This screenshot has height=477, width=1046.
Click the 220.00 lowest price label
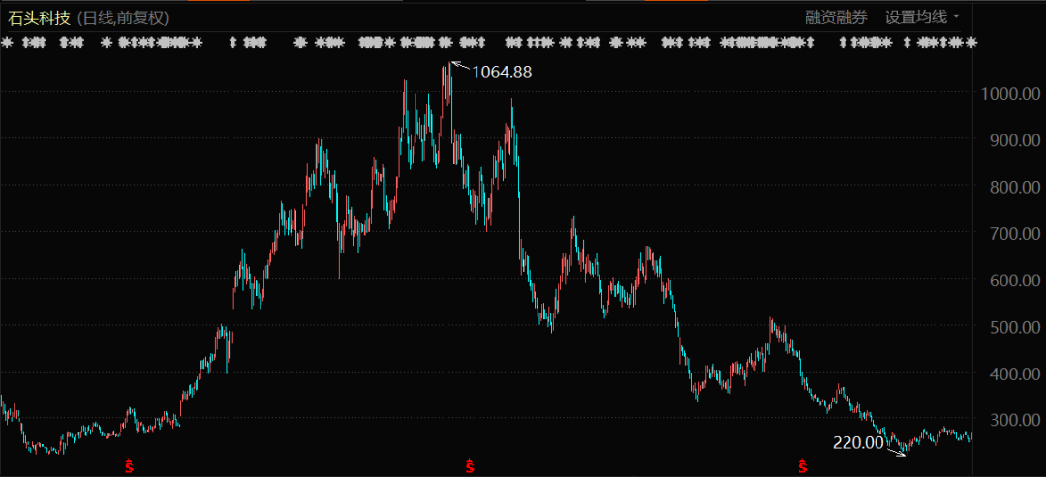(858, 443)
